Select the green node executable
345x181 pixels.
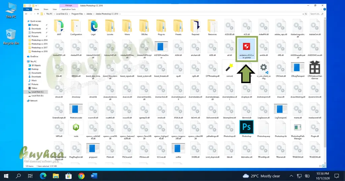pos(76,129)
